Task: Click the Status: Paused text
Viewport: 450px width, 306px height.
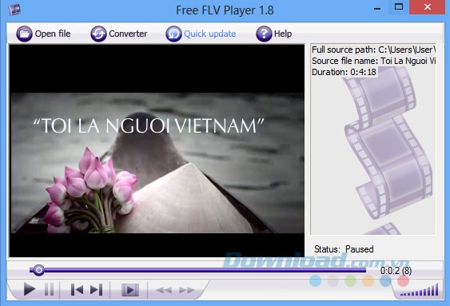Action: [x=344, y=249]
